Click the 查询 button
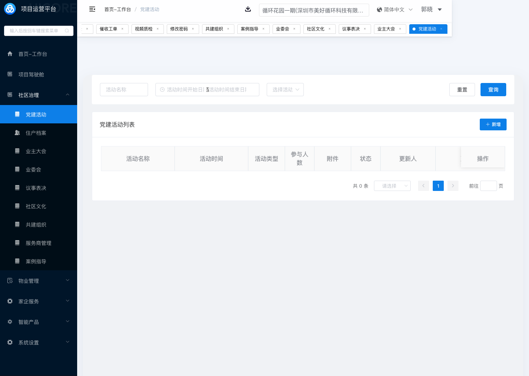The image size is (529, 376). click(493, 90)
